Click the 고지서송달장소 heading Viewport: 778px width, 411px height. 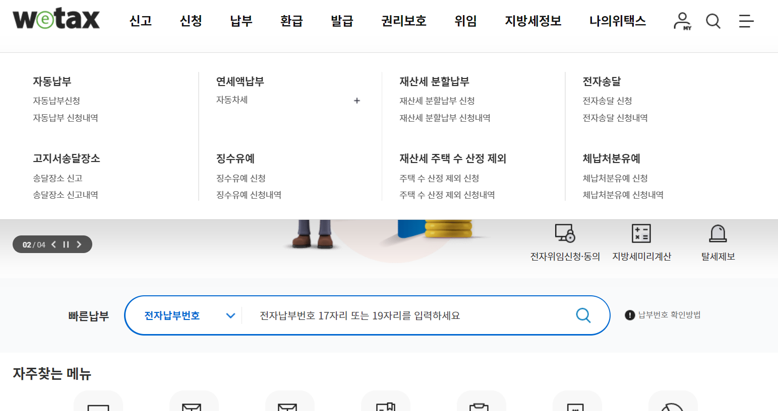67,158
